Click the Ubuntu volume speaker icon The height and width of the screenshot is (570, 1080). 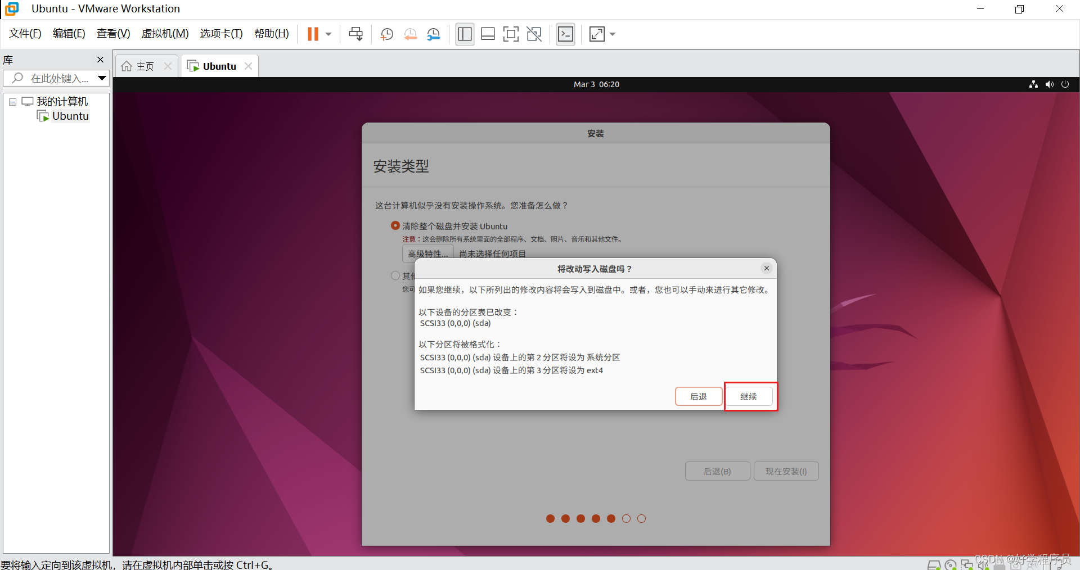coord(1050,84)
